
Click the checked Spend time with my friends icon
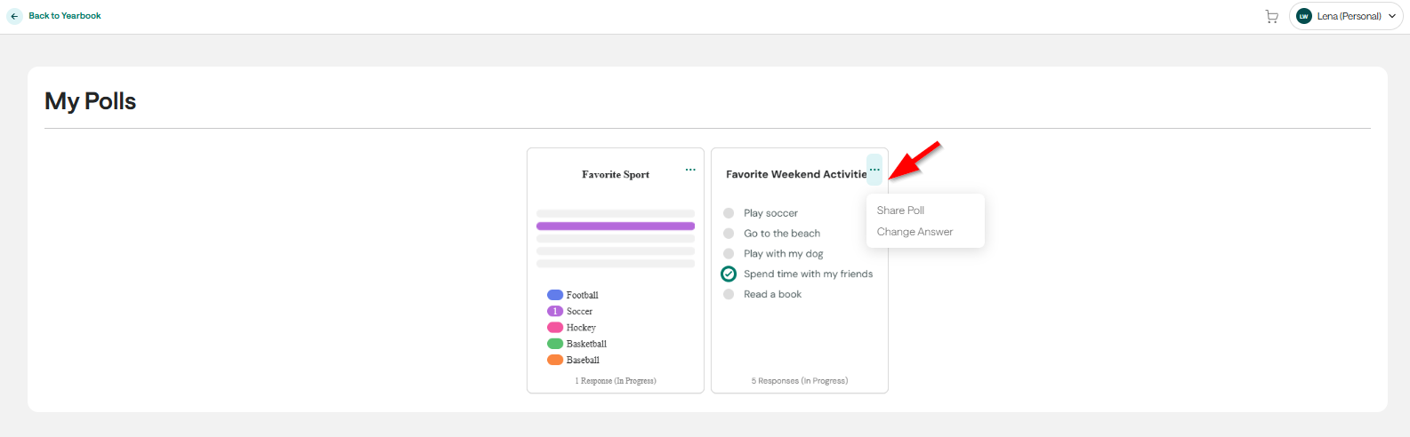coord(729,274)
